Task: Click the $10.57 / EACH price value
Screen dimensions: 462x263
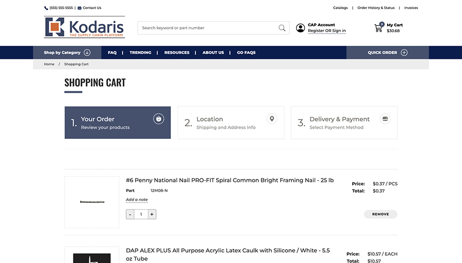Action: pos(382,254)
